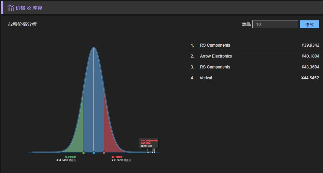Viewport: 323px width, 173px height.
Task: Select the first RS Components ¥39.9342 row
Action: pyautogui.click(x=255, y=45)
